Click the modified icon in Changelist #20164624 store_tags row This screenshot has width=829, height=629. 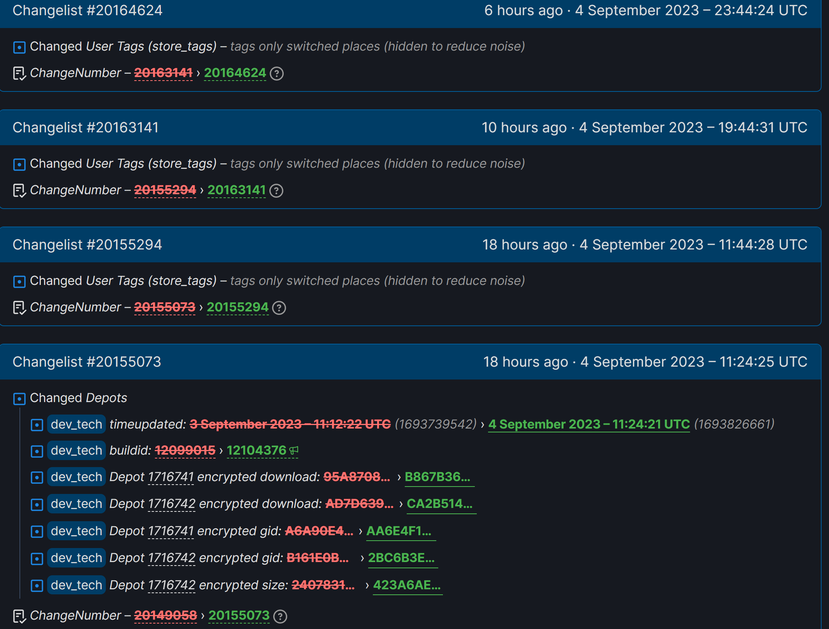coord(19,47)
